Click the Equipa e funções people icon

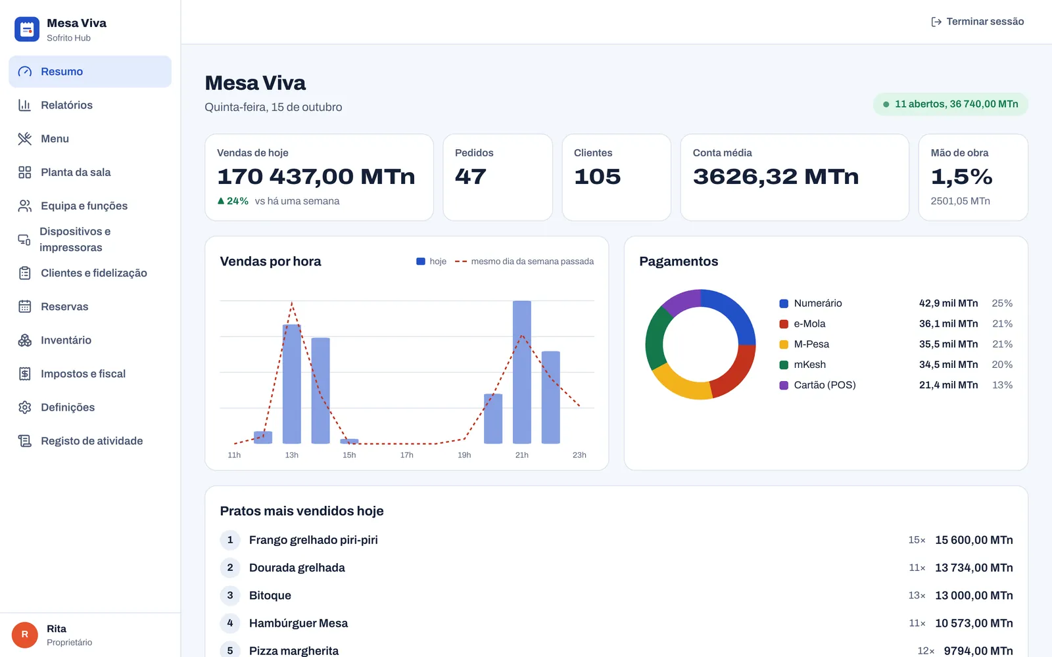click(25, 206)
